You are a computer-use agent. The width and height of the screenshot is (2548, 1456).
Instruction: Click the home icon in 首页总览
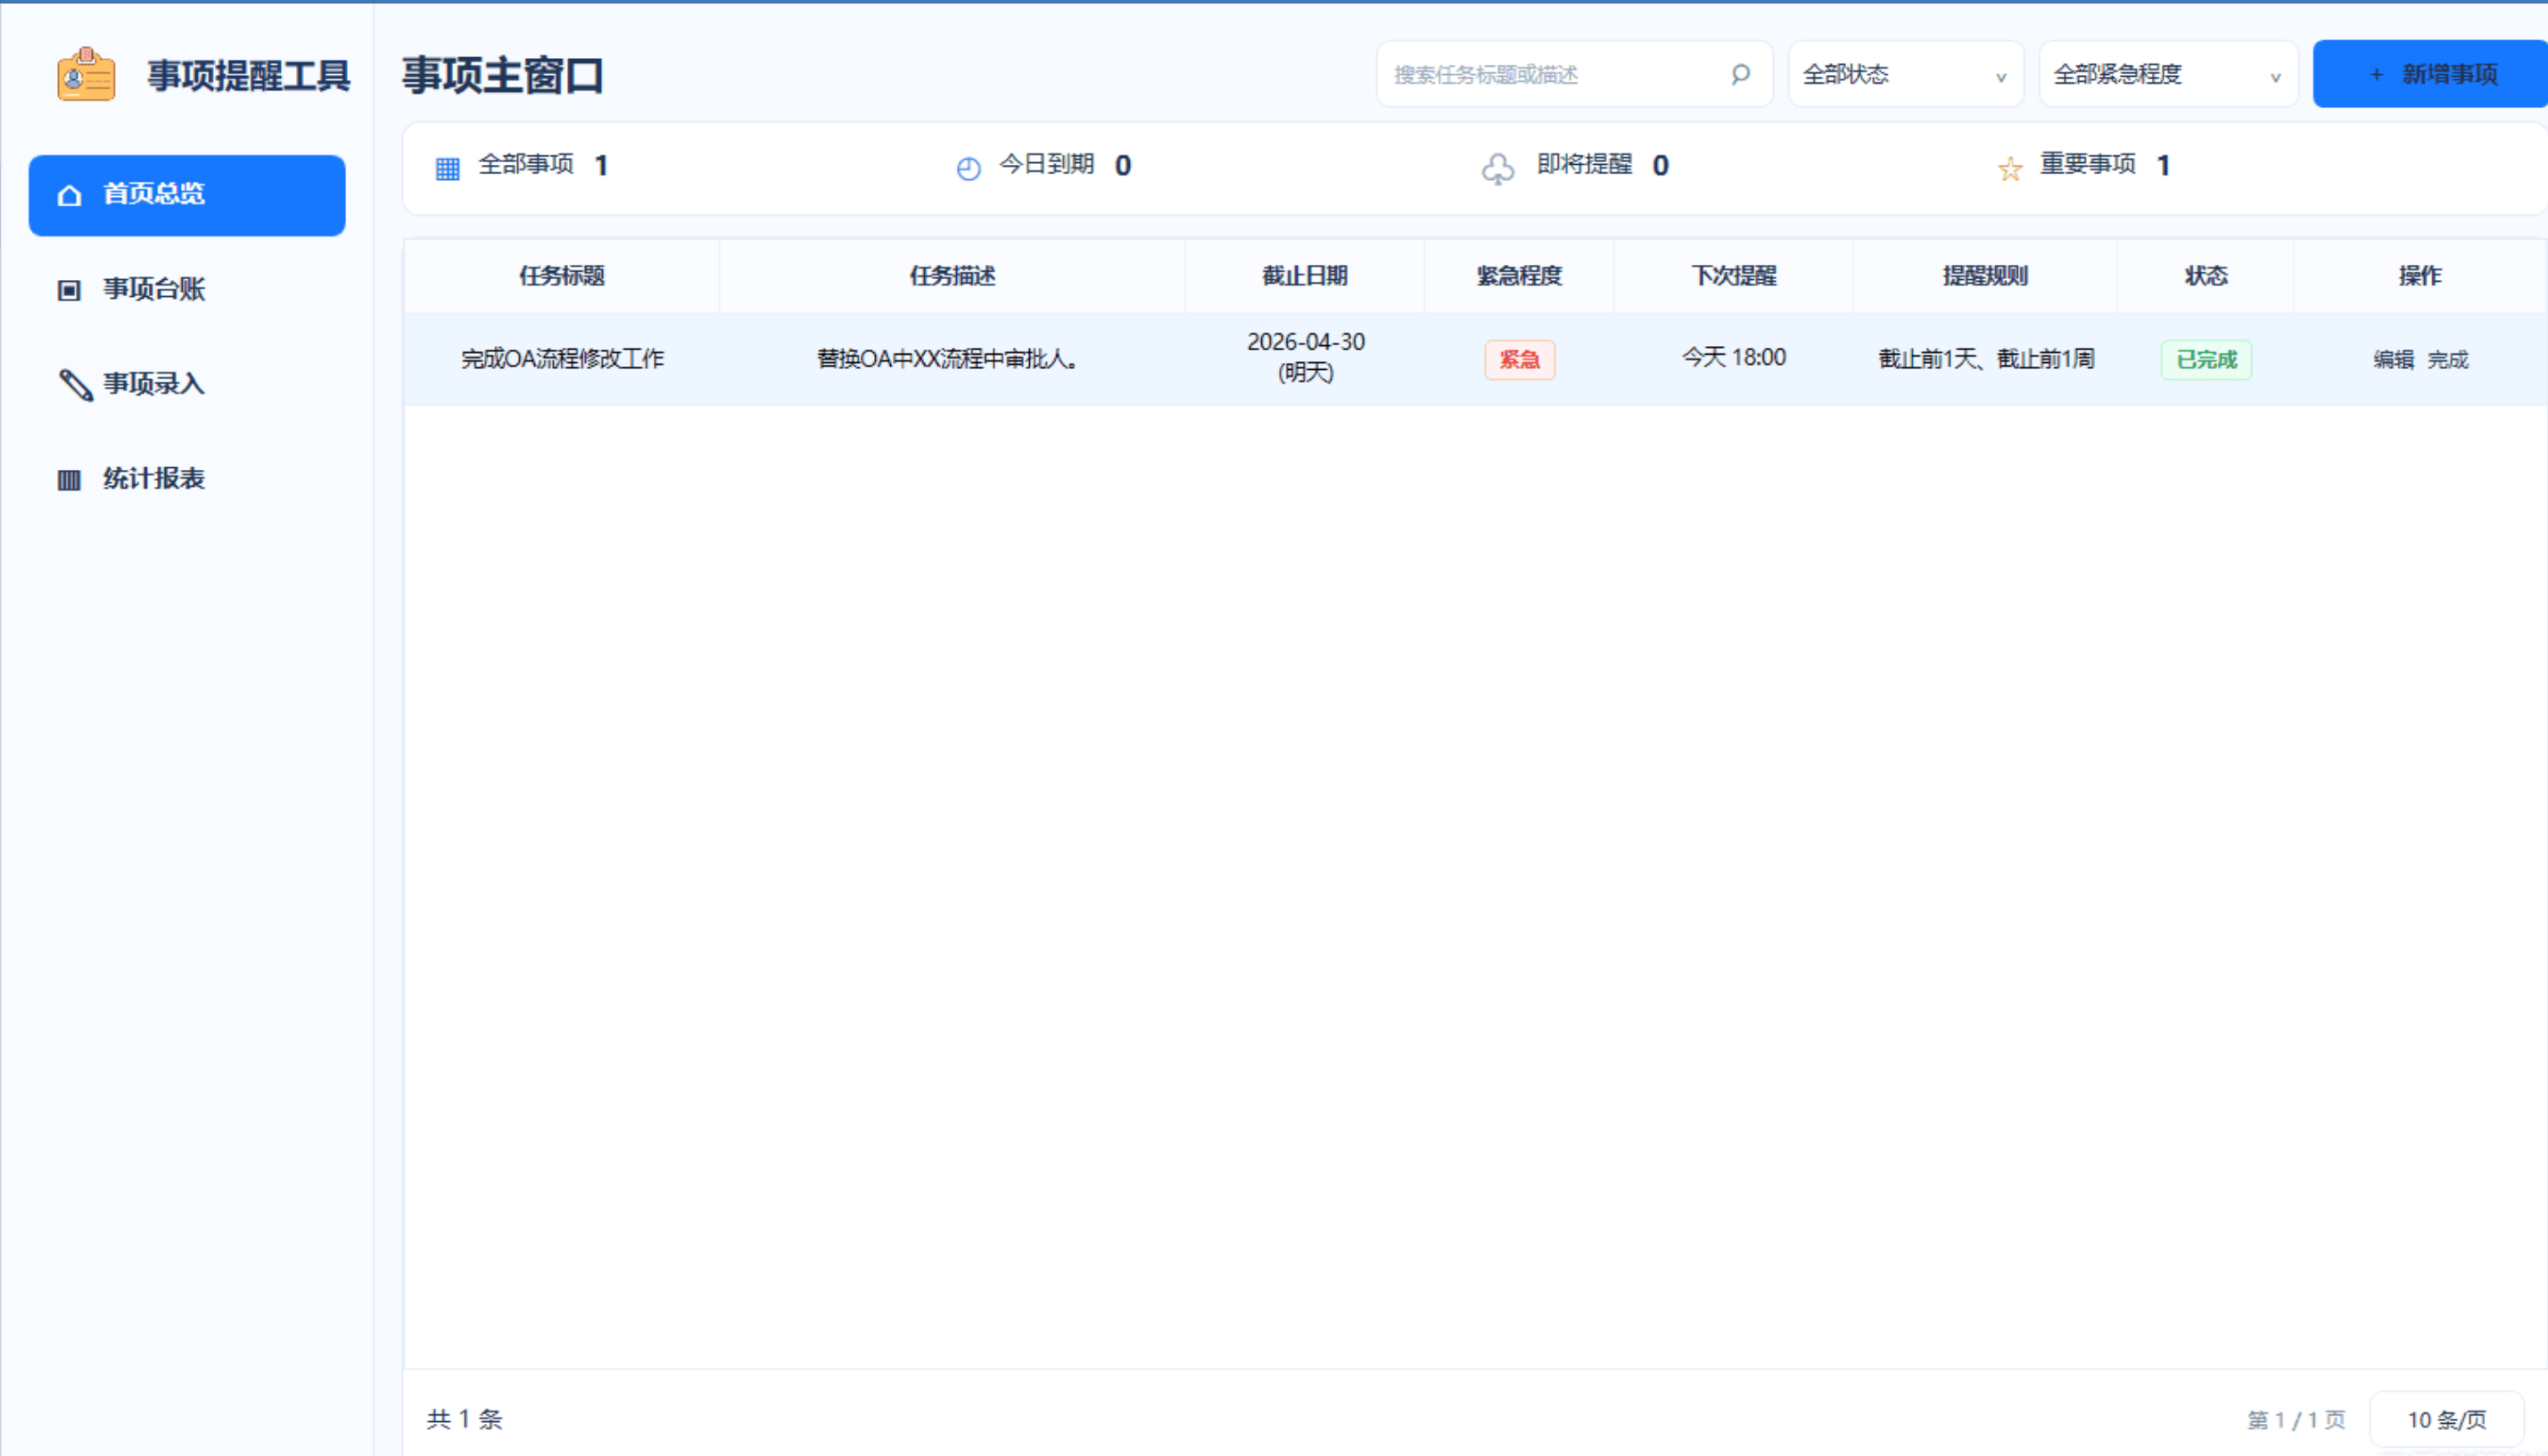coord(69,195)
